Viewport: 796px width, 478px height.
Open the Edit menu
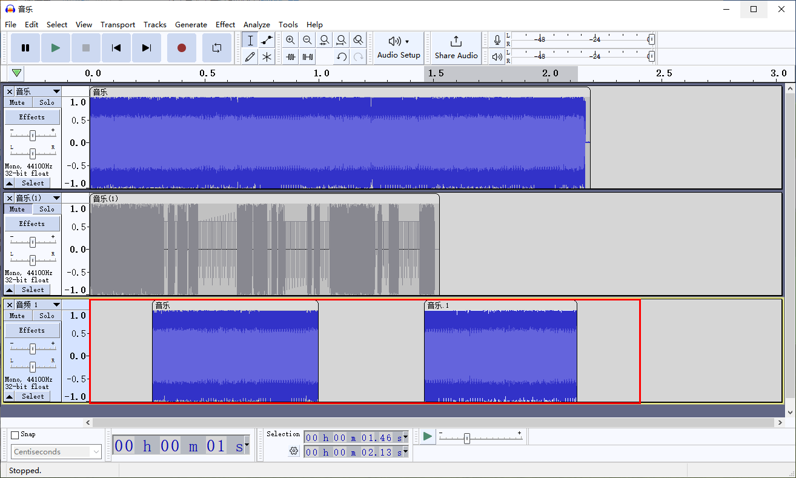pos(32,25)
